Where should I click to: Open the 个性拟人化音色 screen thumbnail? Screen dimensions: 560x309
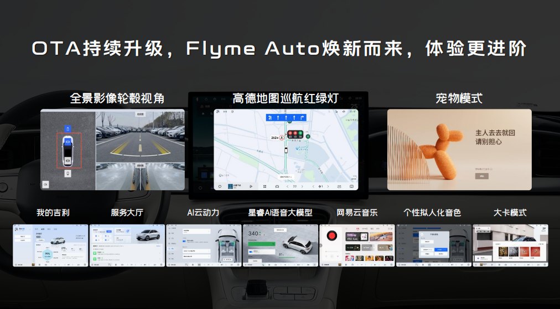[x=434, y=245]
